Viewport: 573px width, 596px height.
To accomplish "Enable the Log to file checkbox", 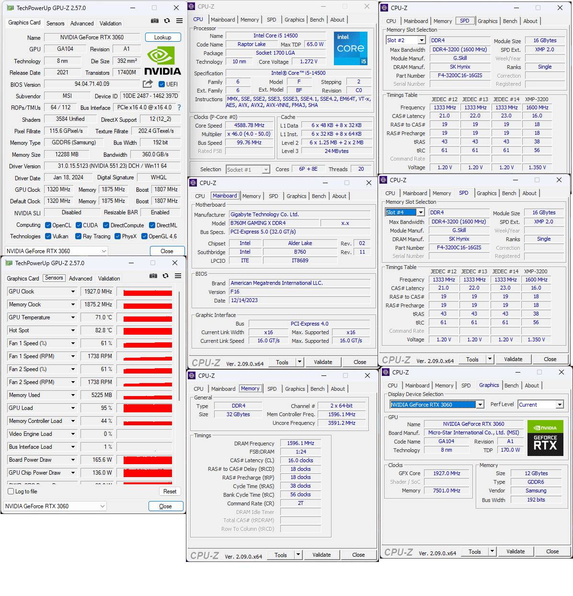I will [x=11, y=491].
